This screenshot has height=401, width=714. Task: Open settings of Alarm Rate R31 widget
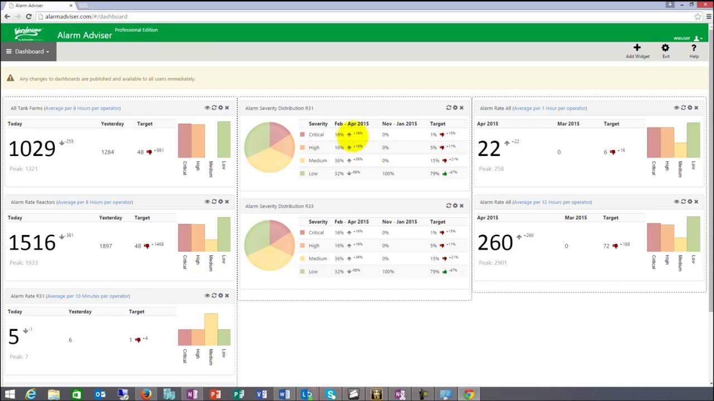pyautogui.click(x=220, y=296)
